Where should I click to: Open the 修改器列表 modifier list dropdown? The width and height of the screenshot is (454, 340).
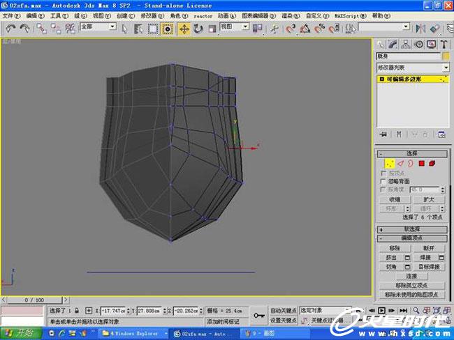coord(413,68)
